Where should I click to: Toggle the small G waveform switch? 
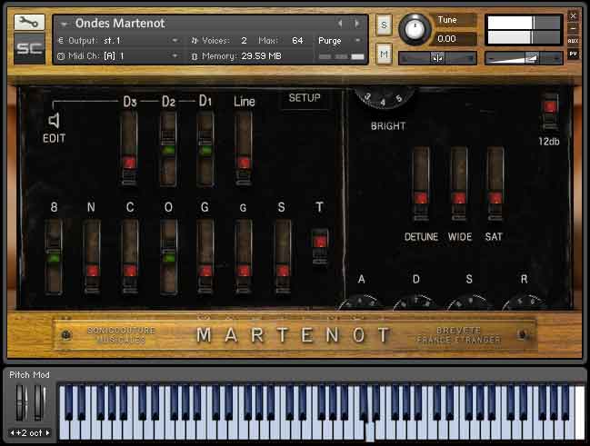244,256
